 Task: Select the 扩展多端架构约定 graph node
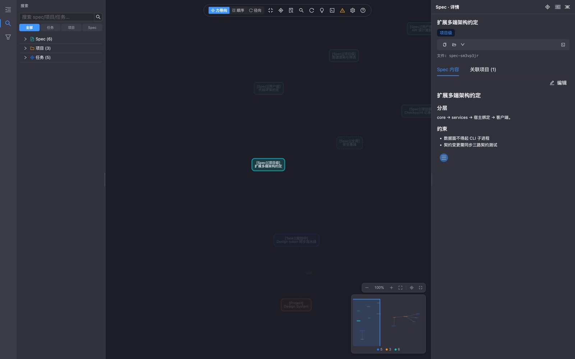[x=268, y=165]
